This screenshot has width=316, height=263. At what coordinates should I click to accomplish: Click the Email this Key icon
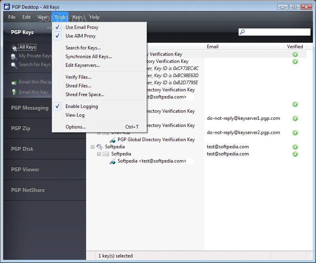14,92
